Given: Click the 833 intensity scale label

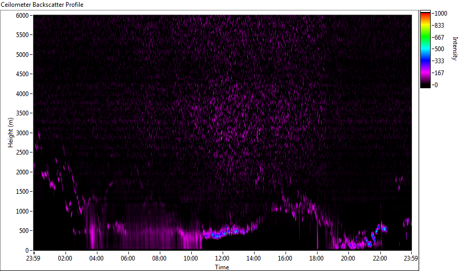Looking at the screenshot, I should click(x=439, y=26).
